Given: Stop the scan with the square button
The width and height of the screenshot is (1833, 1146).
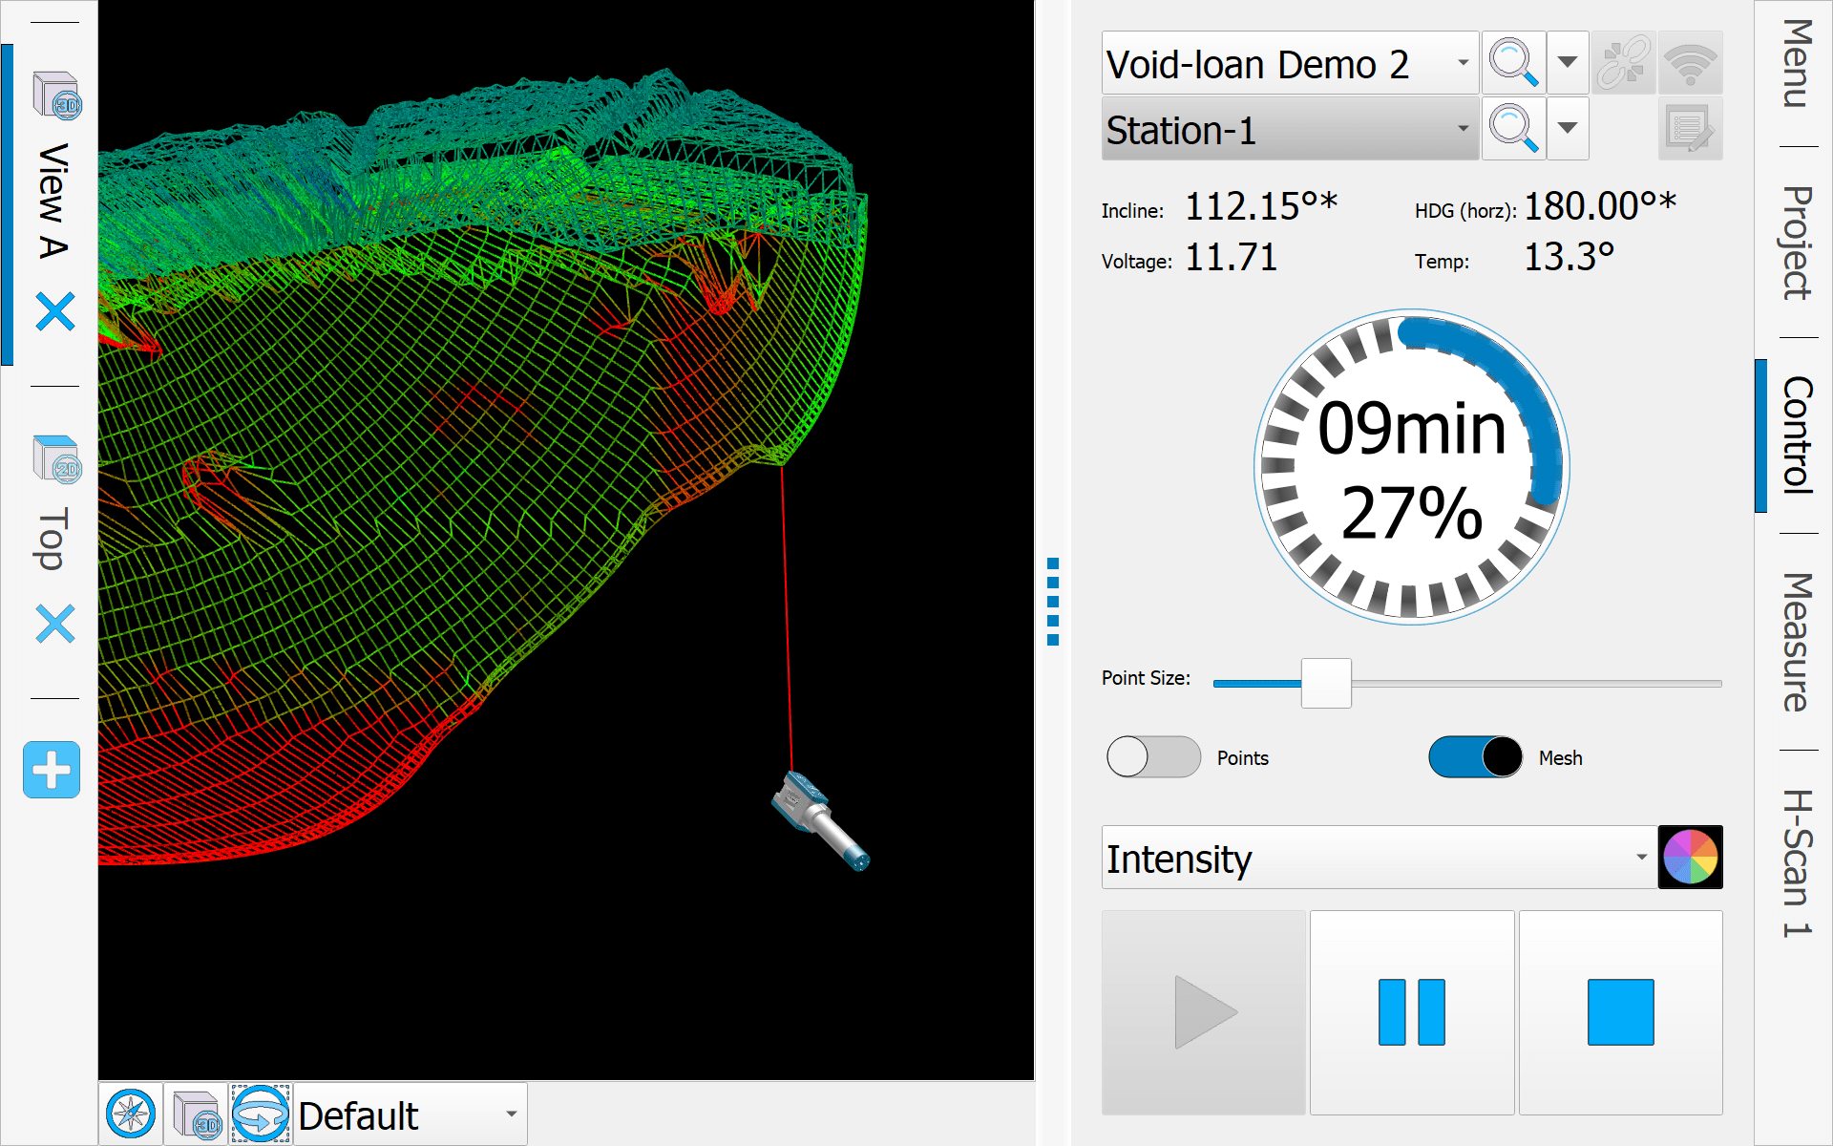Looking at the screenshot, I should click(x=1620, y=1012).
